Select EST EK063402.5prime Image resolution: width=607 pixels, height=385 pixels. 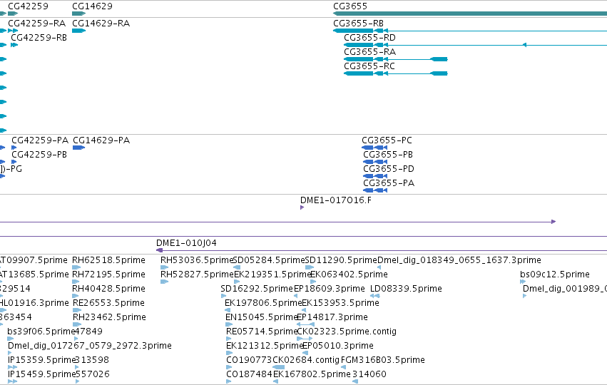coord(349,274)
